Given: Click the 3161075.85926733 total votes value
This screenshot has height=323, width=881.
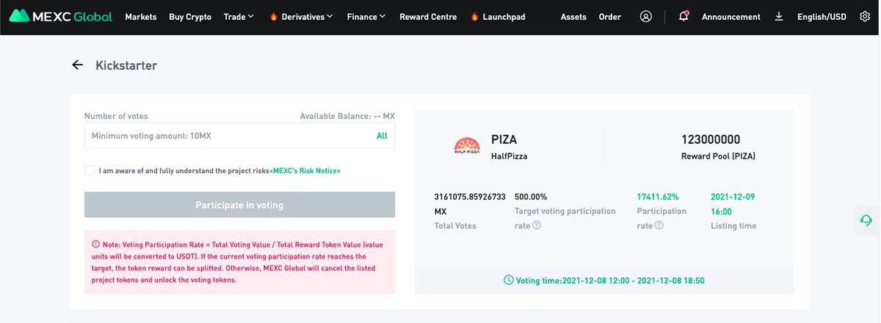Looking at the screenshot, I should [470, 197].
